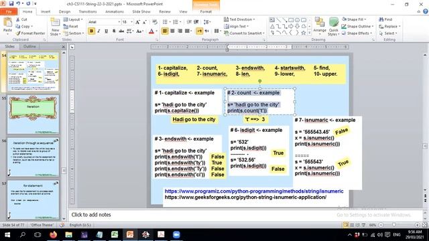
Task: Switch to the Transitions tab
Action: 88,11
